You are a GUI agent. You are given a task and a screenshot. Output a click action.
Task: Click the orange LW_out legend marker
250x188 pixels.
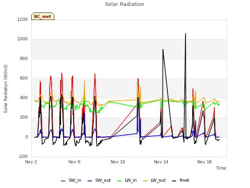click(145, 181)
